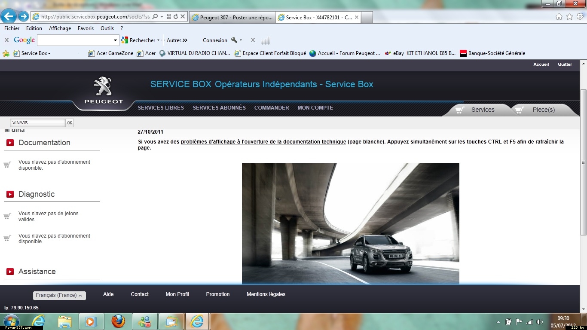
Task: Open the Favoris menu
Action: (x=86, y=28)
